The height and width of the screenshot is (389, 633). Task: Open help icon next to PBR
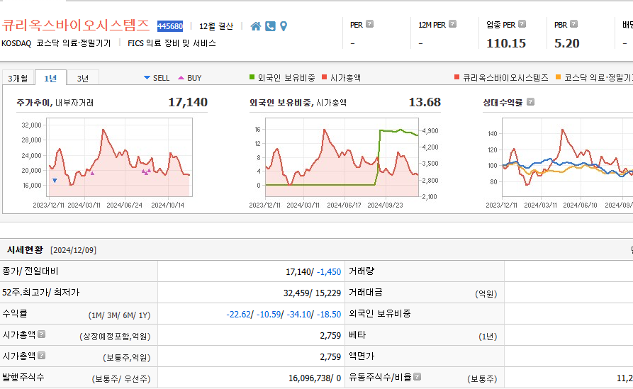[573, 24]
